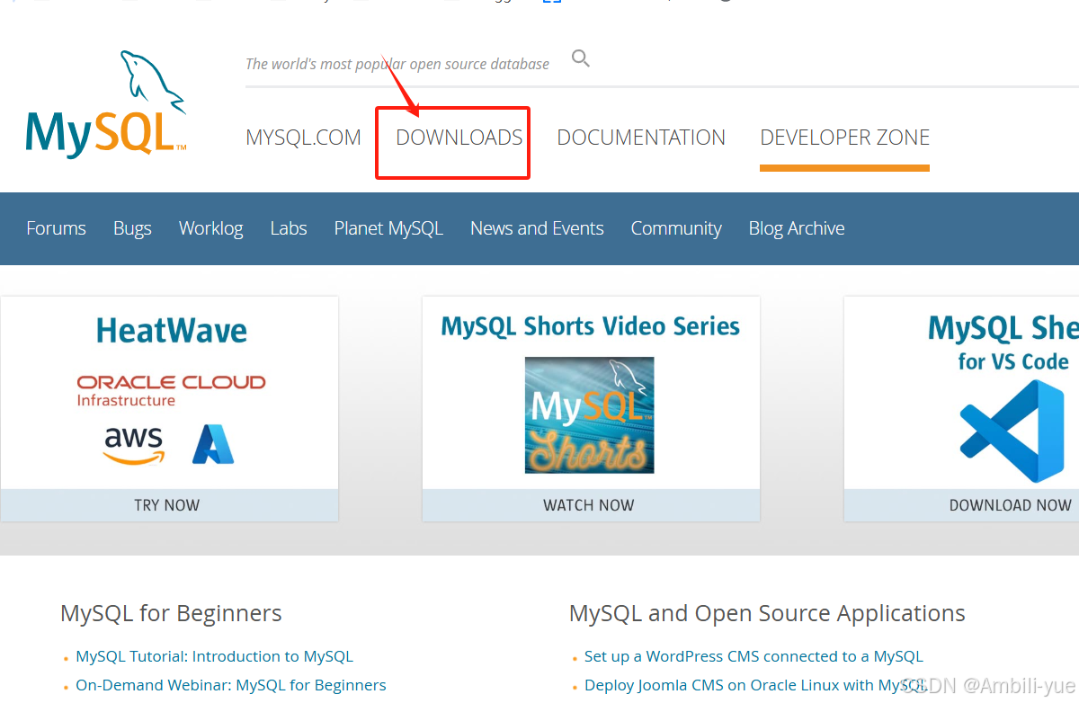
Task: Click the search field placeholder text
Action: 397,64
